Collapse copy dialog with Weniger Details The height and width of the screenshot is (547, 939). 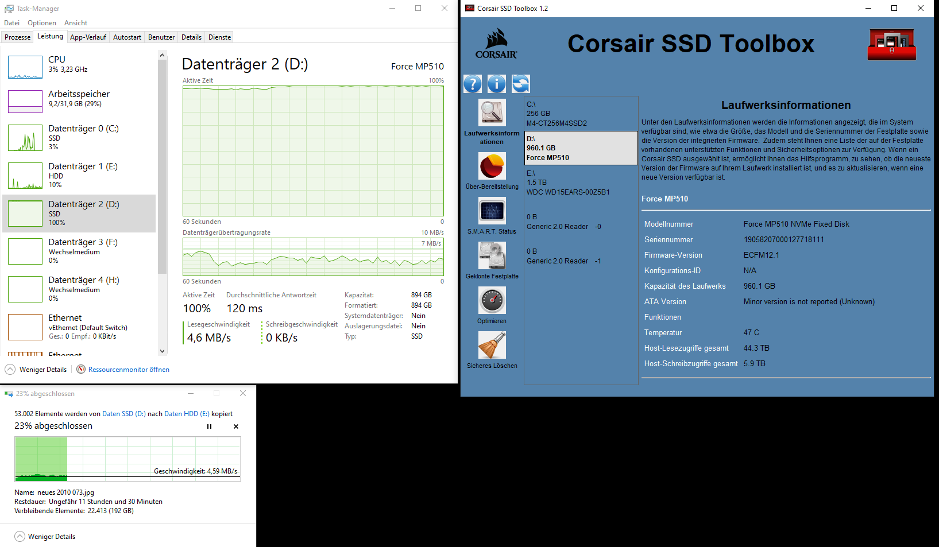coord(45,537)
